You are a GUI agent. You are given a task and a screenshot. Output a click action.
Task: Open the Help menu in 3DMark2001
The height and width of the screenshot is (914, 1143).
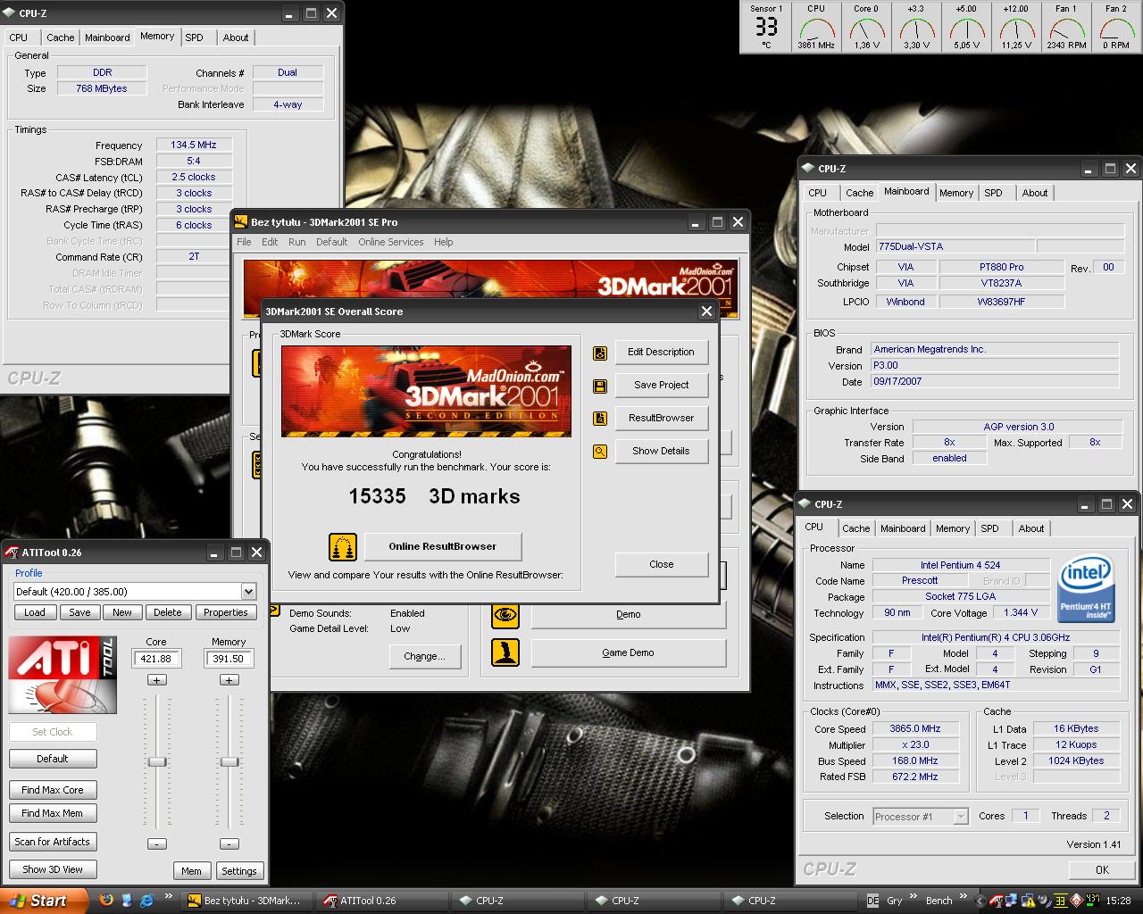coord(444,242)
